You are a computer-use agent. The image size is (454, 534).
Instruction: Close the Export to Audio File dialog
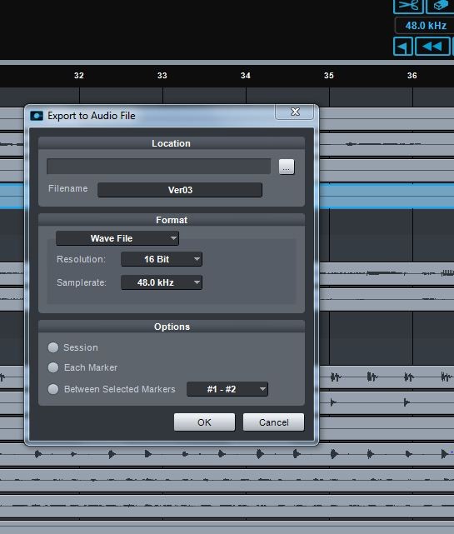pos(295,112)
